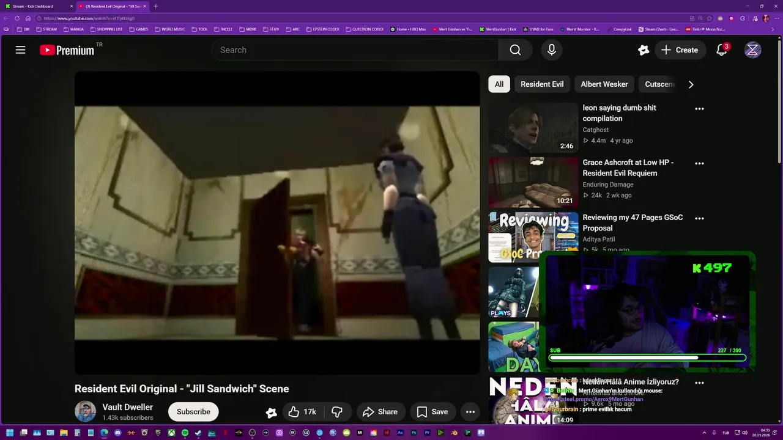Viewport: 783px width, 440px height.
Task: Reload the page with refresh icon
Action: 17,18
